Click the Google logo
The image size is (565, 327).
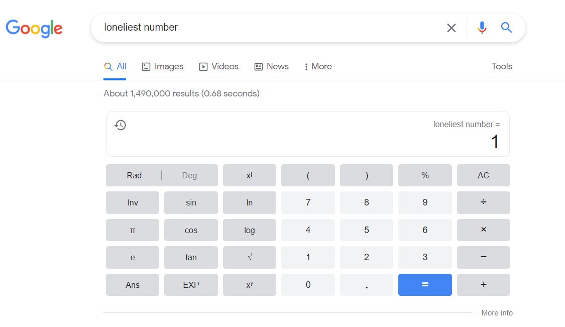[x=34, y=28]
